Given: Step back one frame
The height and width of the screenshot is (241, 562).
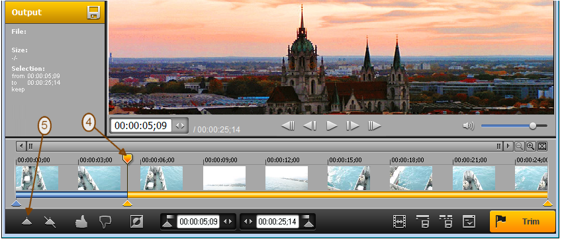Looking at the screenshot, I should tap(310, 126).
